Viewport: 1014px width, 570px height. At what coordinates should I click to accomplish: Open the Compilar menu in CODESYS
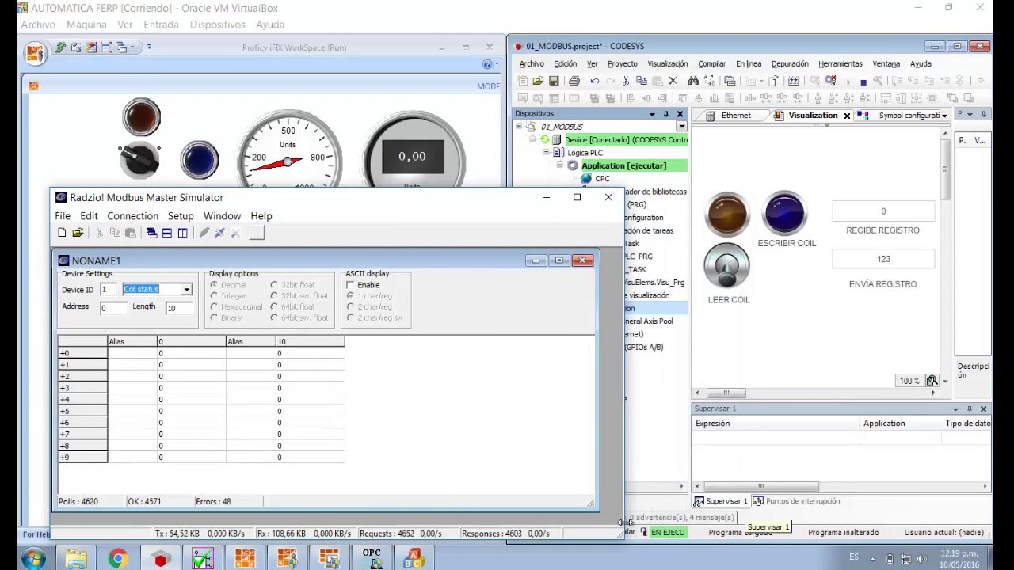click(x=711, y=64)
